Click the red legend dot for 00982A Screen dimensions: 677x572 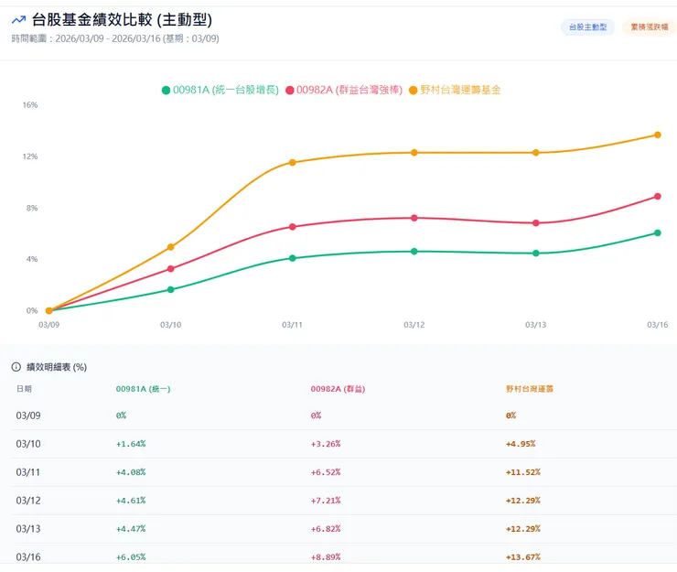[x=290, y=91]
